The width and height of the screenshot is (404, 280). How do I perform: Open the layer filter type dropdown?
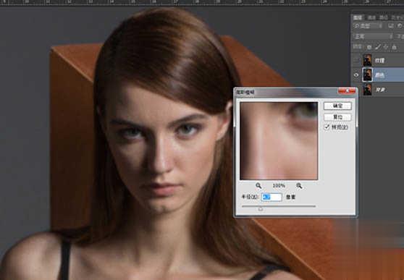click(x=369, y=26)
